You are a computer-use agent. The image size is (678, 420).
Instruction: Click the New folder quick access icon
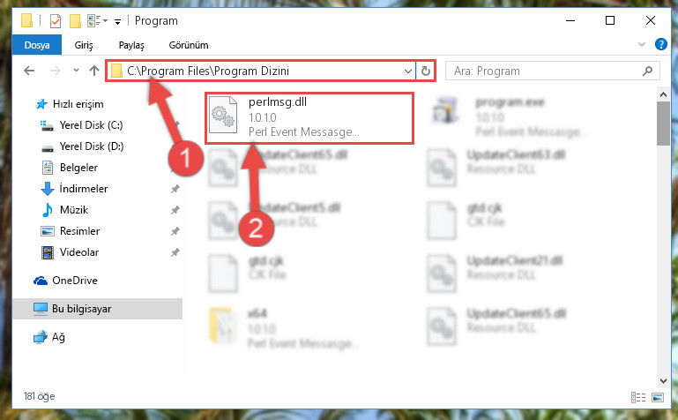click(75, 21)
